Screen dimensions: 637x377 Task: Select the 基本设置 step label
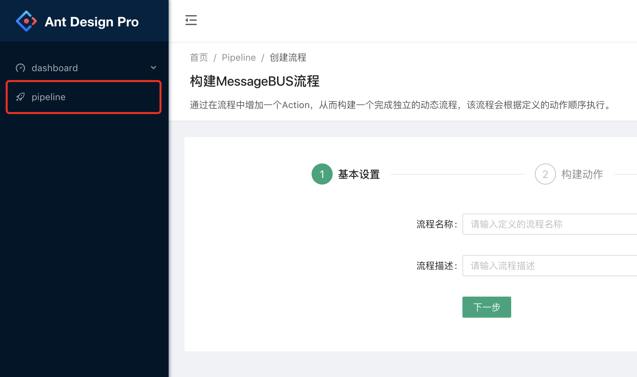click(359, 174)
